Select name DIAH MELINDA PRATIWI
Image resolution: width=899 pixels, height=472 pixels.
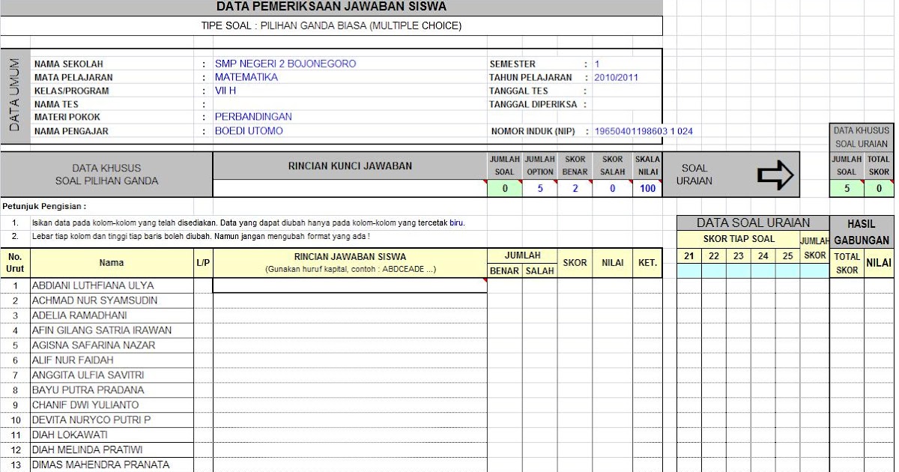[87, 450]
